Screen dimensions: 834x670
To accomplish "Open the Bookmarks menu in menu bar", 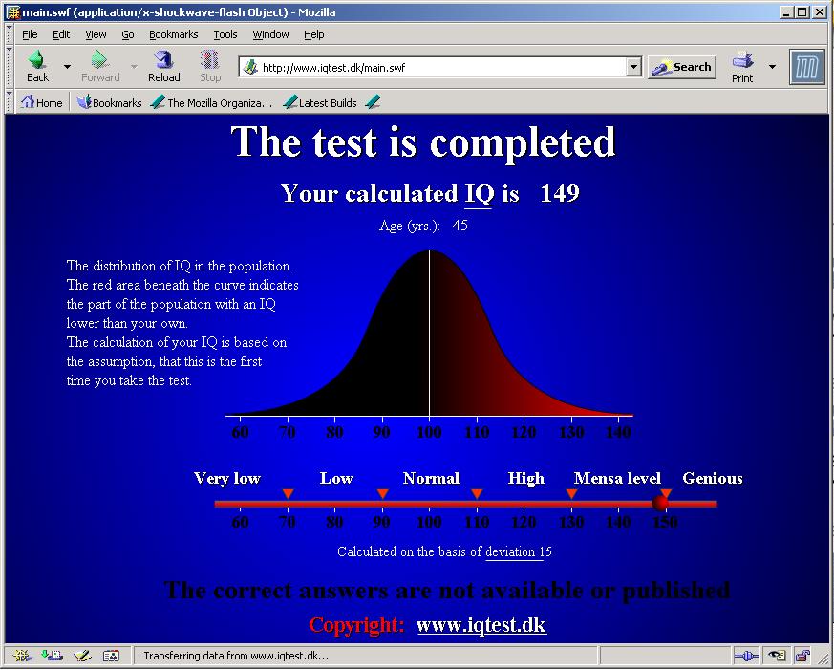I will [174, 34].
